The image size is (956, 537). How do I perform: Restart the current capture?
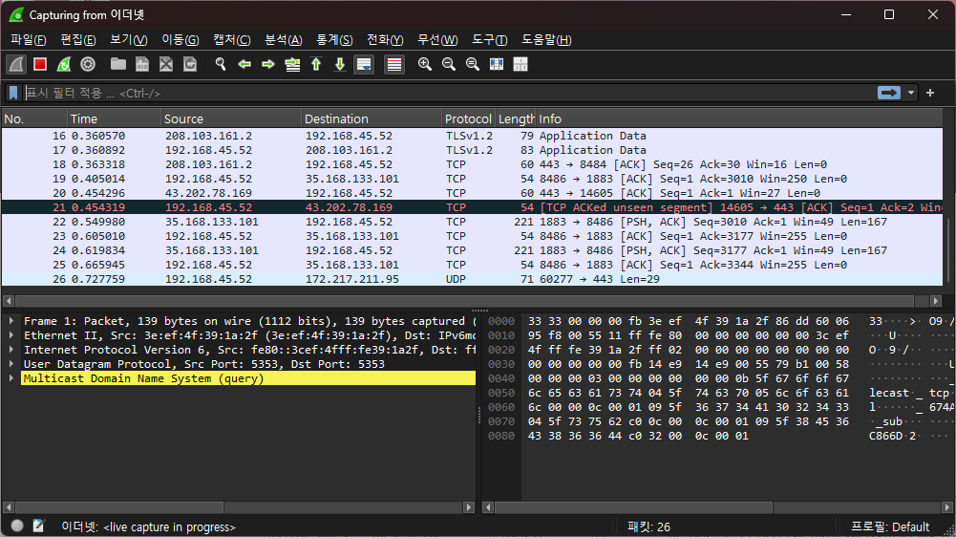[64, 64]
